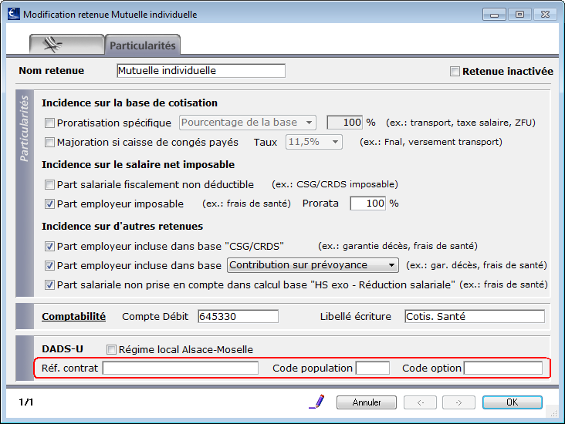This screenshot has width=565, height=424.
Task: Open the first tab with the pen icon
Action: pos(67,45)
